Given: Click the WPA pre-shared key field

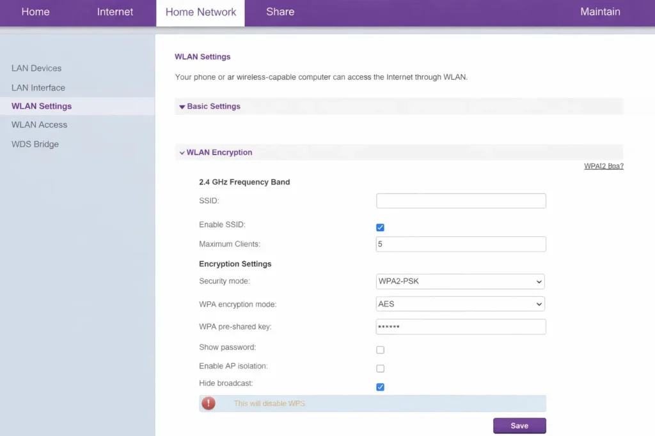Looking at the screenshot, I should pyautogui.click(x=461, y=327).
